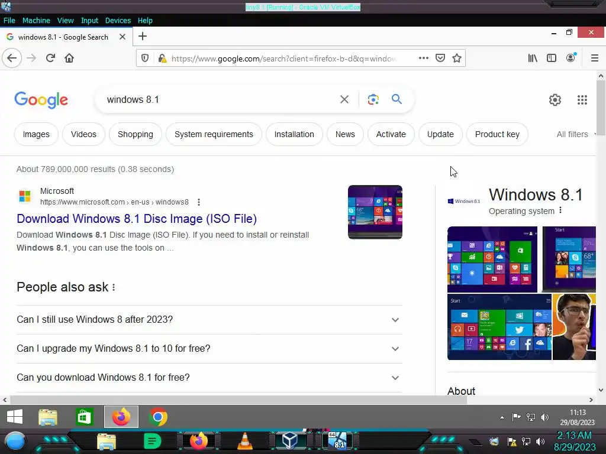Image resolution: width=606 pixels, height=454 pixels.
Task: Go back to the previous page
Action: (x=12, y=59)
